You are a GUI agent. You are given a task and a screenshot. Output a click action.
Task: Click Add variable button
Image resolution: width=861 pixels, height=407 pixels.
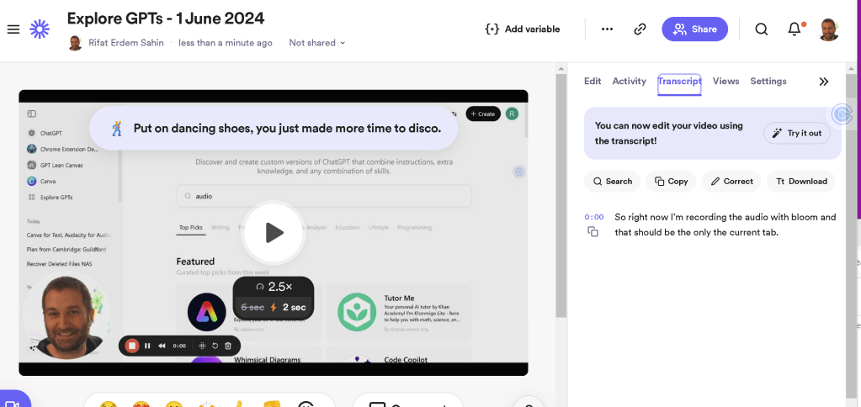point(522,29)
